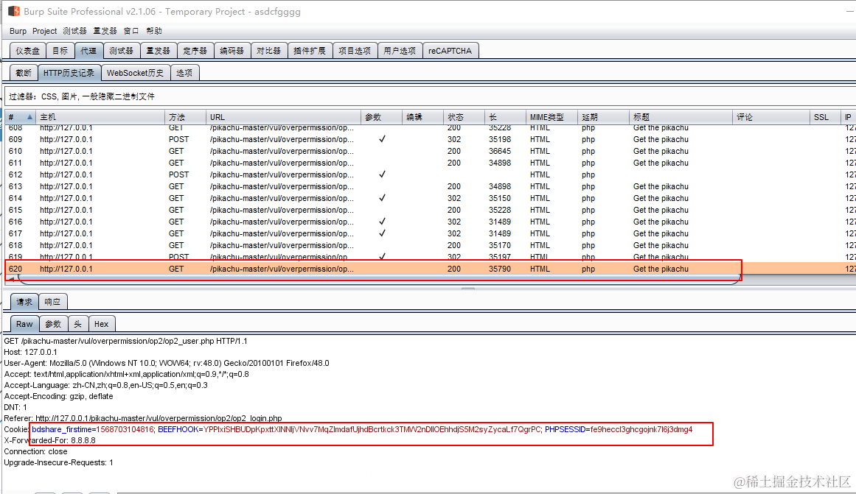Sort by the 方法 column header
The width and height of the screenshot is (856, 494).
pyautogui.click(x=186, y=117)
